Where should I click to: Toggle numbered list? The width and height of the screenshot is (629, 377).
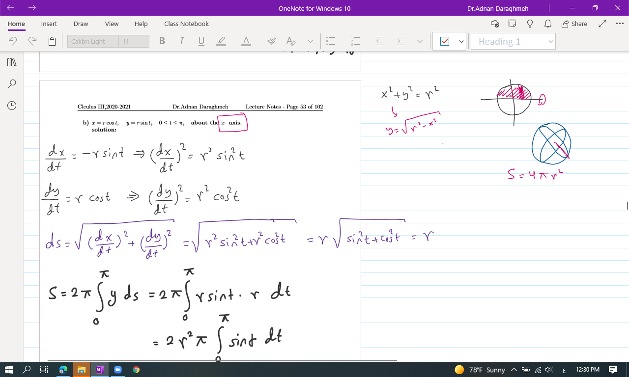(356, 41)
